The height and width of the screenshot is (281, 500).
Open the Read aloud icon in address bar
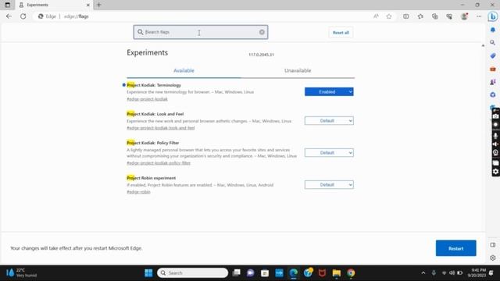pyautogui.click(x=376, y=16)
